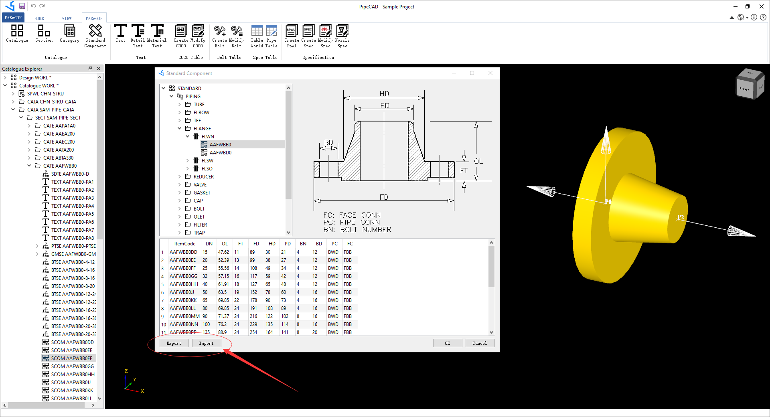Expand the CATA CHN-STRU-CATA node
The width and height of the screenshot is (770, 417).
point(14,101)
